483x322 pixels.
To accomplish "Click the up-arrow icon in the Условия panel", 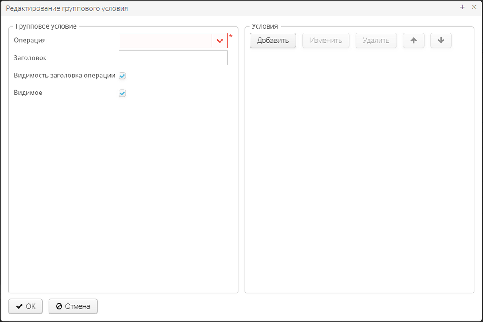I will [x=413, y=40].
